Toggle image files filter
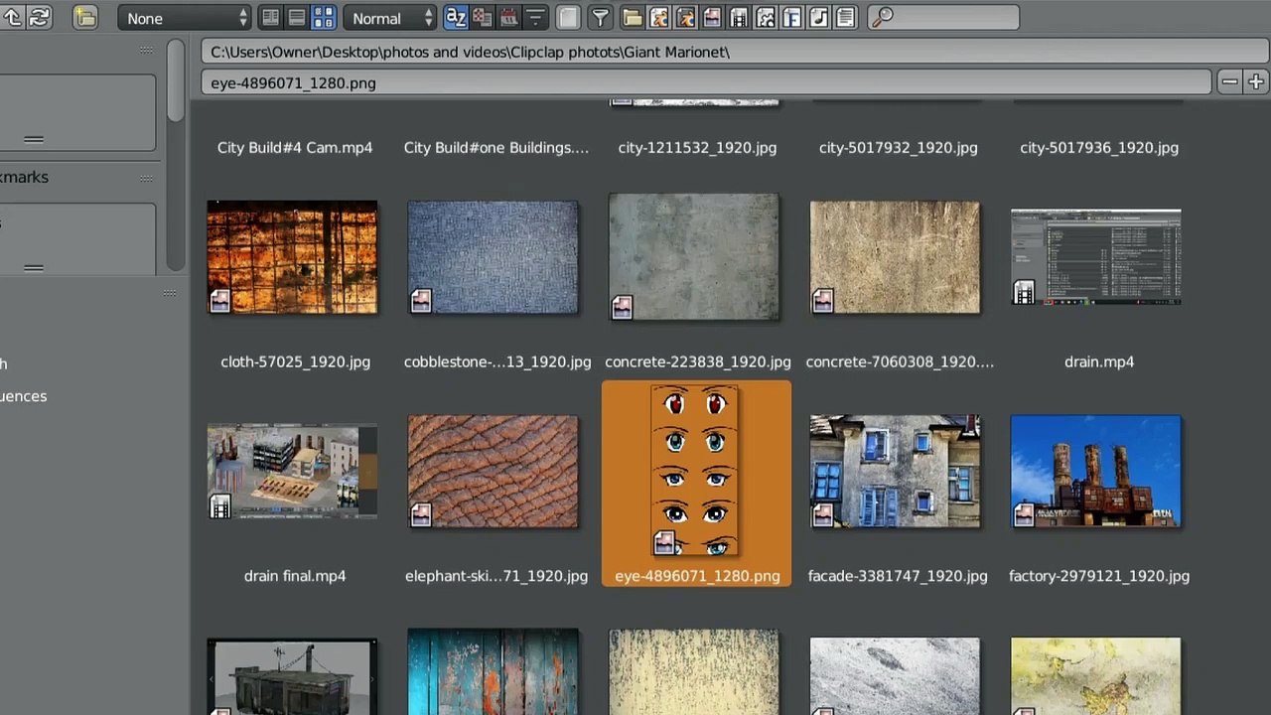 712,18
